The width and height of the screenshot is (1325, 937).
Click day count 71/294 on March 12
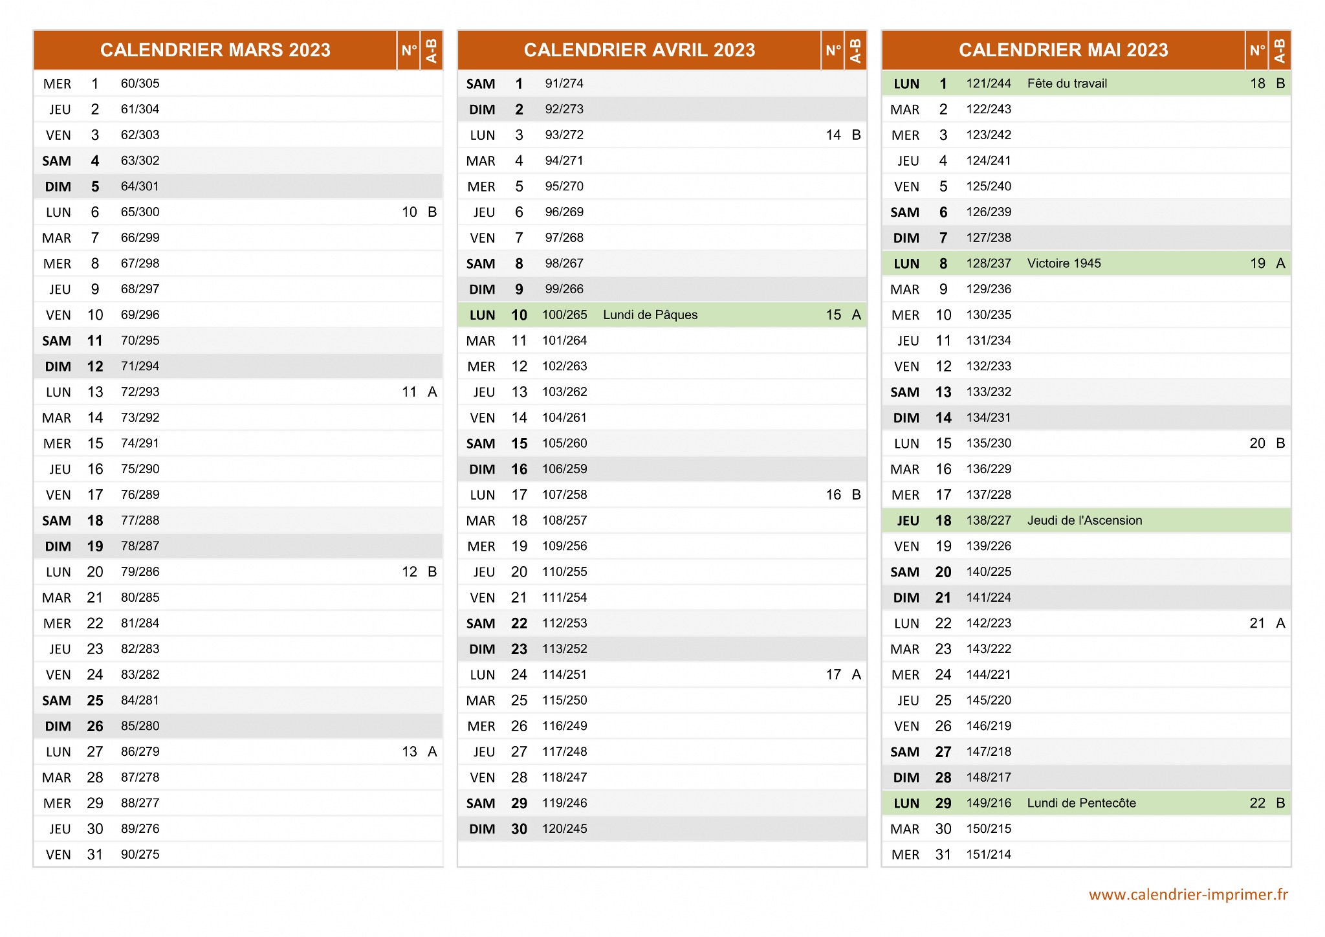[x=140, y=366]
